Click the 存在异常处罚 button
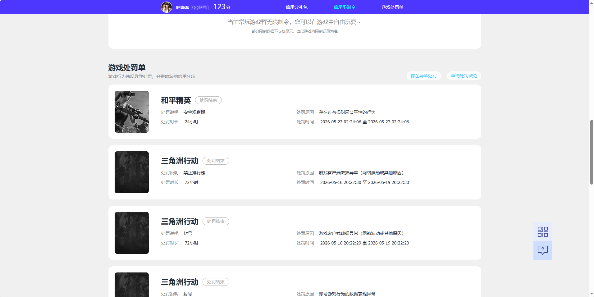The height and width of the screenshot is (297, 594). (423, 76)
